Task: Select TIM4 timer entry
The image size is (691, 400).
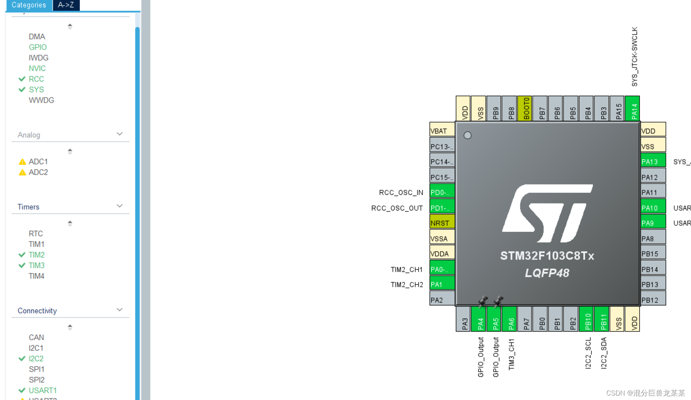Action: click(37, 276)
